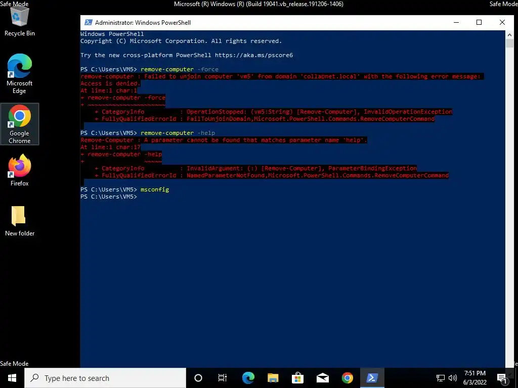Click the PowerShell window title icon

point(88,22)
